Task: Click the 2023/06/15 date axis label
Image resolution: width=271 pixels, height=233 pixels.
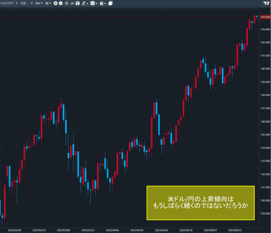Action: (x=235, y=230)
